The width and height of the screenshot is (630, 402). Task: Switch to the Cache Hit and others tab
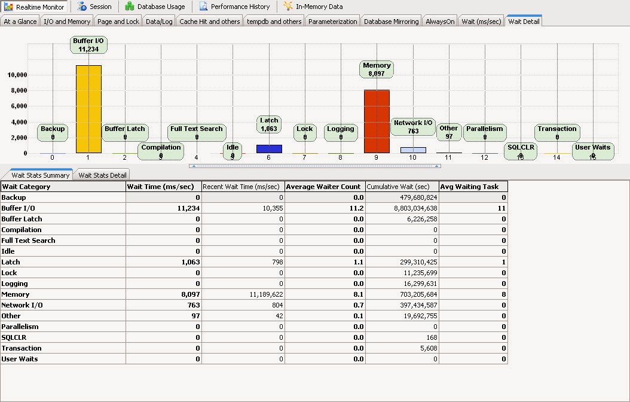point(207,20)
